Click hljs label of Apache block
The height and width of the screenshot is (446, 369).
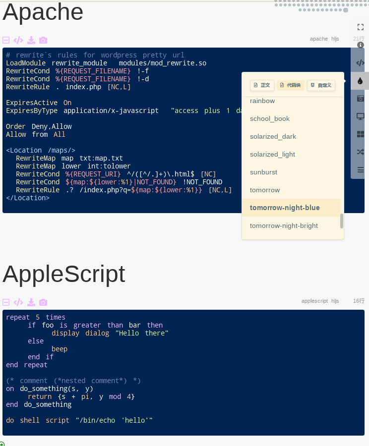(335, 39)
